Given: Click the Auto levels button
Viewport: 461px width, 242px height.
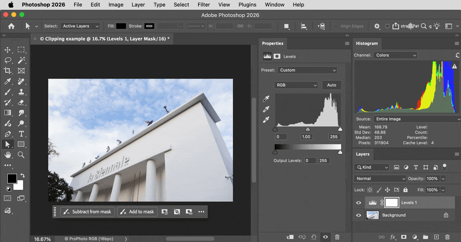Looking at the screenshot, I should coord(332,85).
